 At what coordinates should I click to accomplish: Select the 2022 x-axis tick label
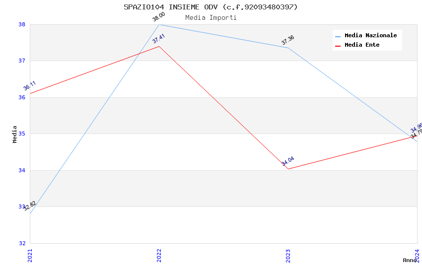click(159, 255)
